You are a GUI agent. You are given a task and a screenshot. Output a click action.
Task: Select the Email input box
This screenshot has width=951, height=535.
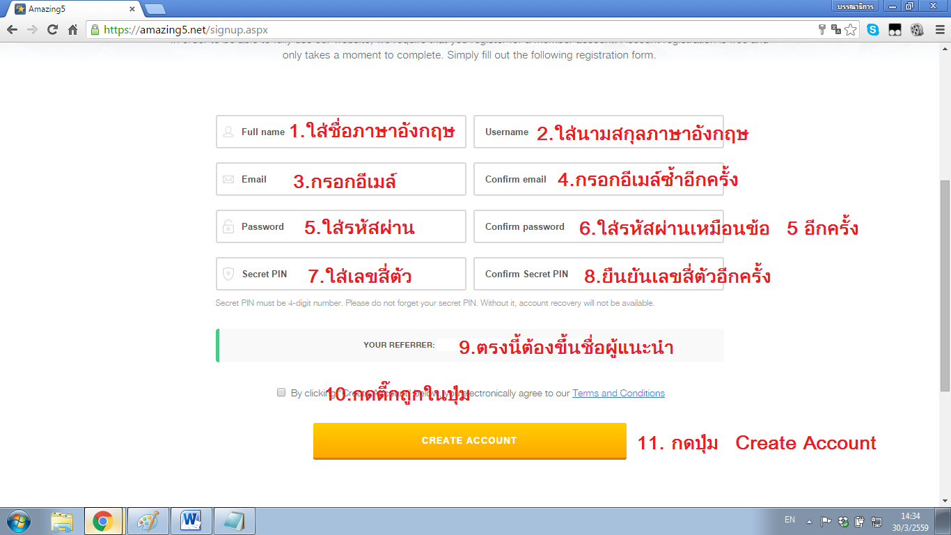click(x=341, y=179)
